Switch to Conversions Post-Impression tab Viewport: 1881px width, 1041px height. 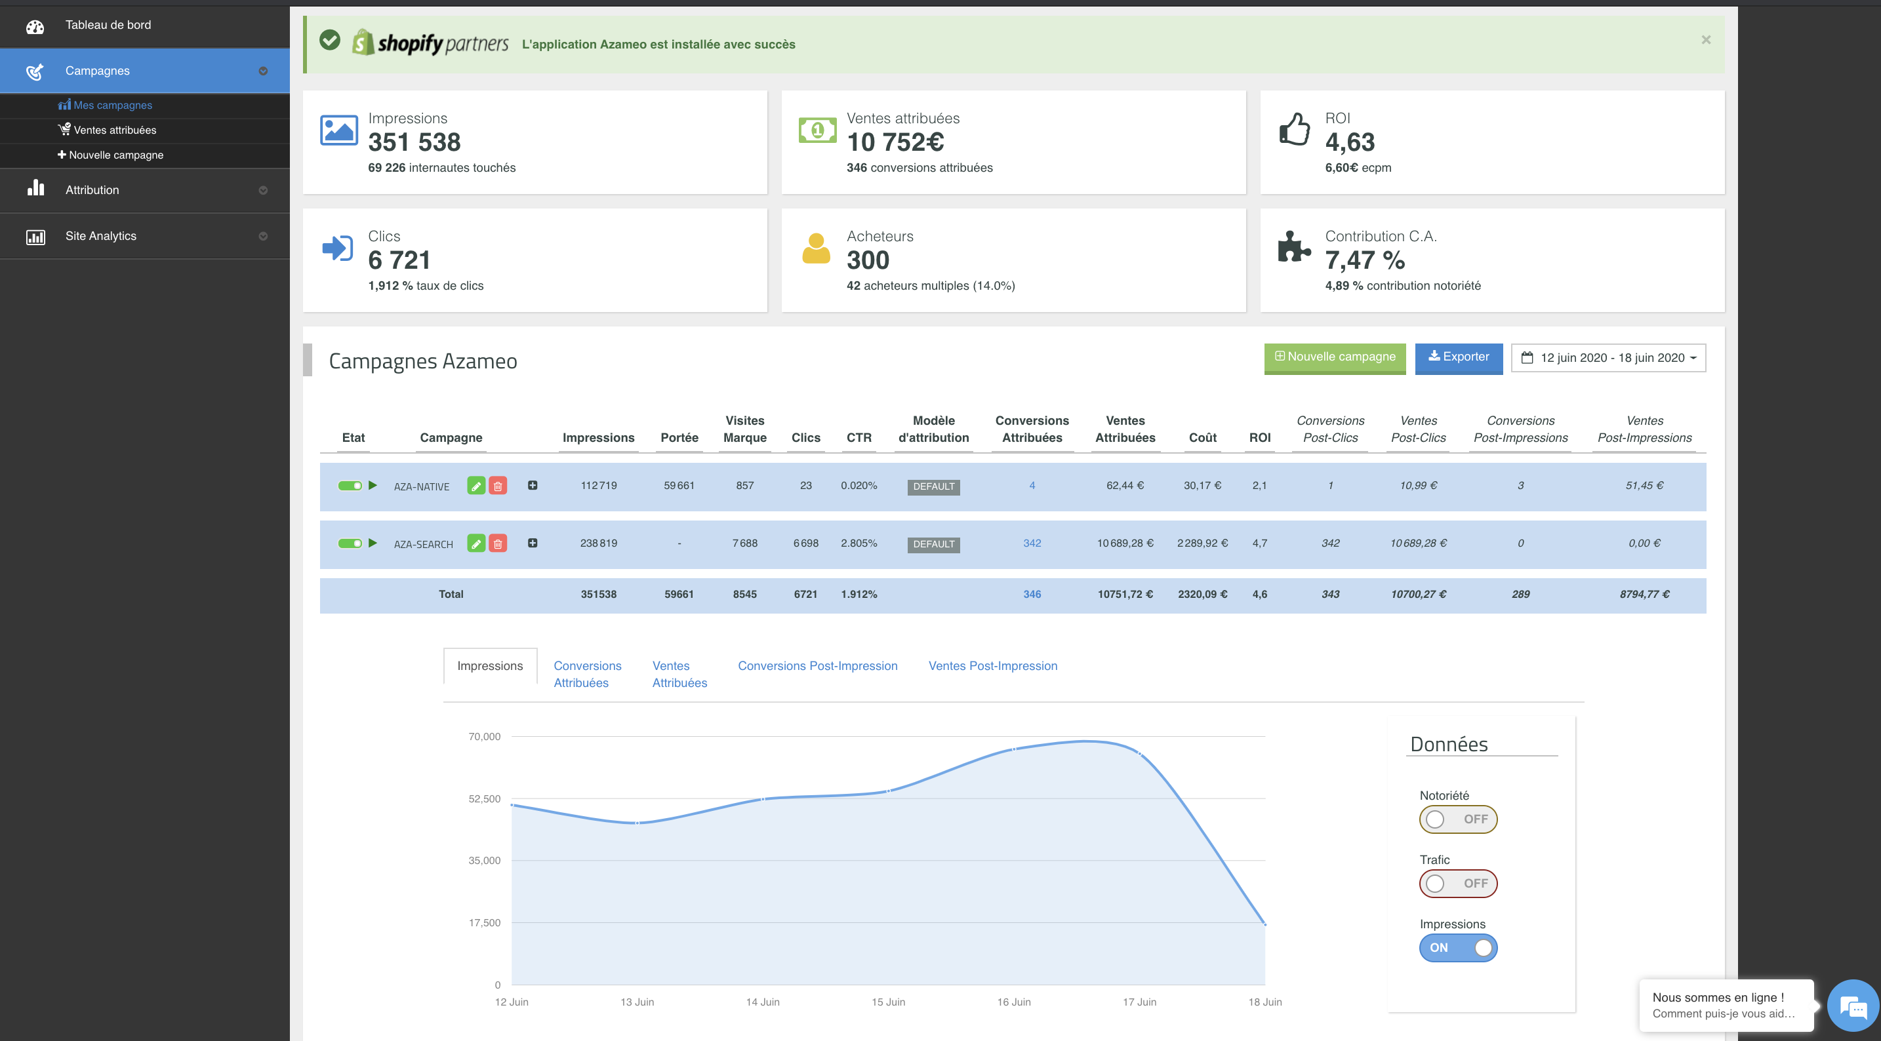click(x=817, y=666)
